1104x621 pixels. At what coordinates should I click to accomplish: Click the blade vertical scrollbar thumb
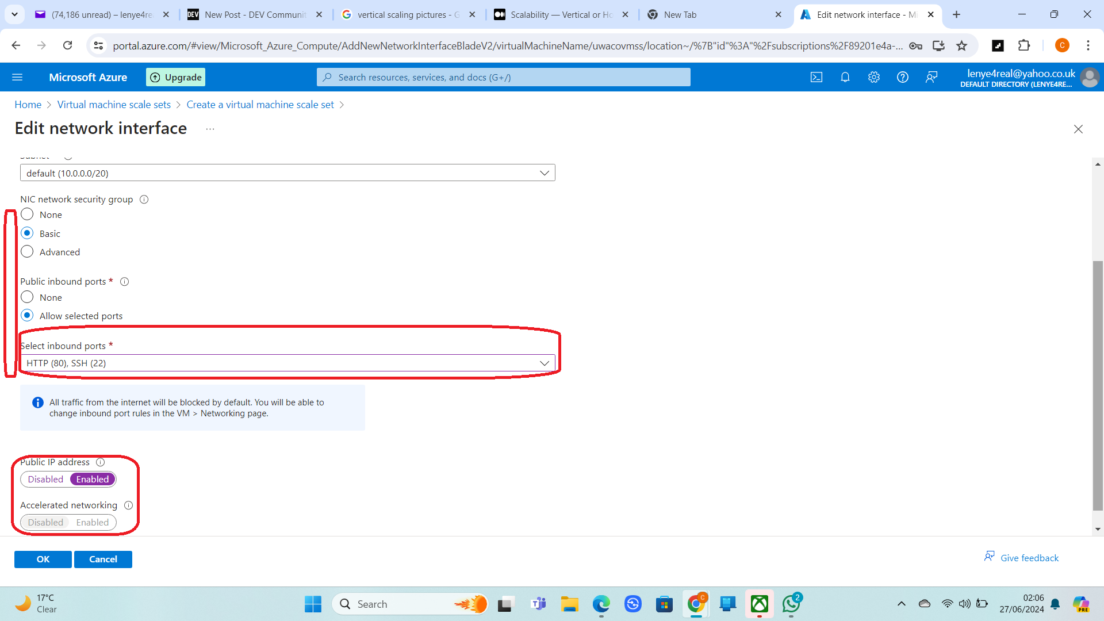pyautogui.click(x=1098, y=385)
